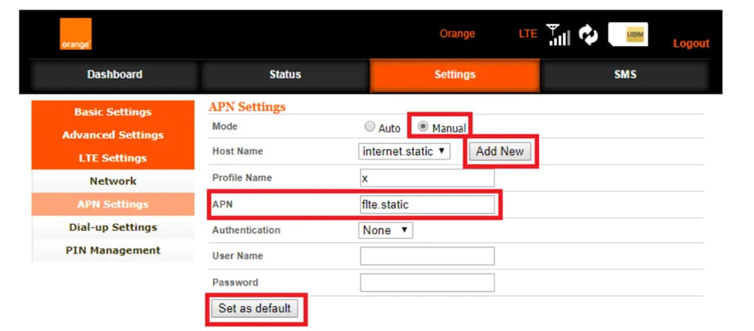Select the Auto mode radio button
Image resolution: width=754 pixels, height=331 pixels.
click(370, 126)
